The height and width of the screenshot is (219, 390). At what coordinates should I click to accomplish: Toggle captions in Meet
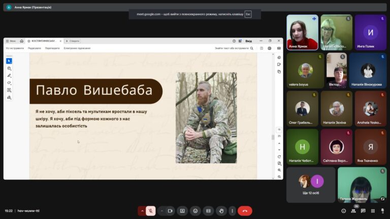(208, 211)
